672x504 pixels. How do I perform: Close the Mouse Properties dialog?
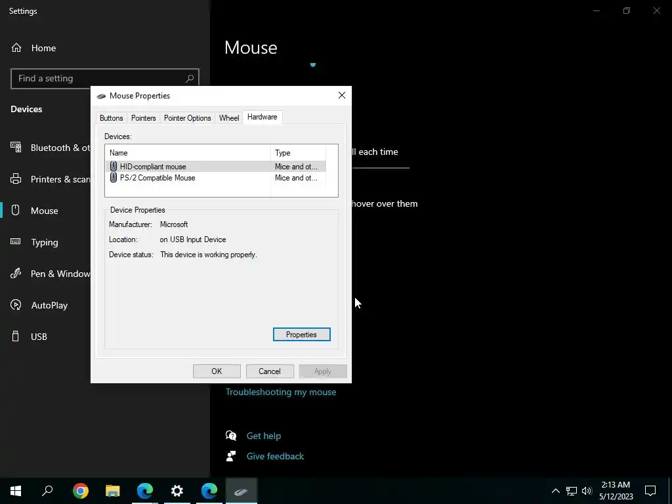(x=341, y=96)
